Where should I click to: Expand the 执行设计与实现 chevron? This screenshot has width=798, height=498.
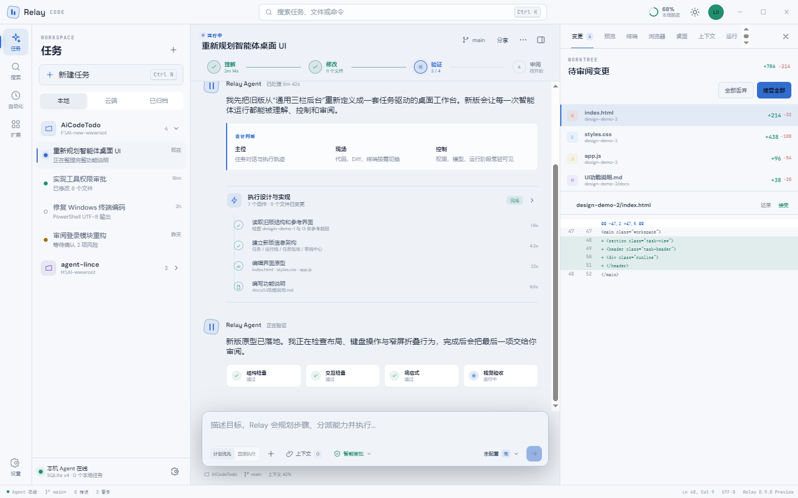coord(532,200)
